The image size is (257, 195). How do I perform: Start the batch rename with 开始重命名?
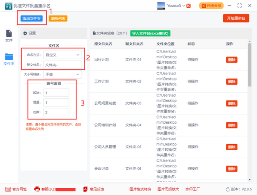tap(236, 18)
